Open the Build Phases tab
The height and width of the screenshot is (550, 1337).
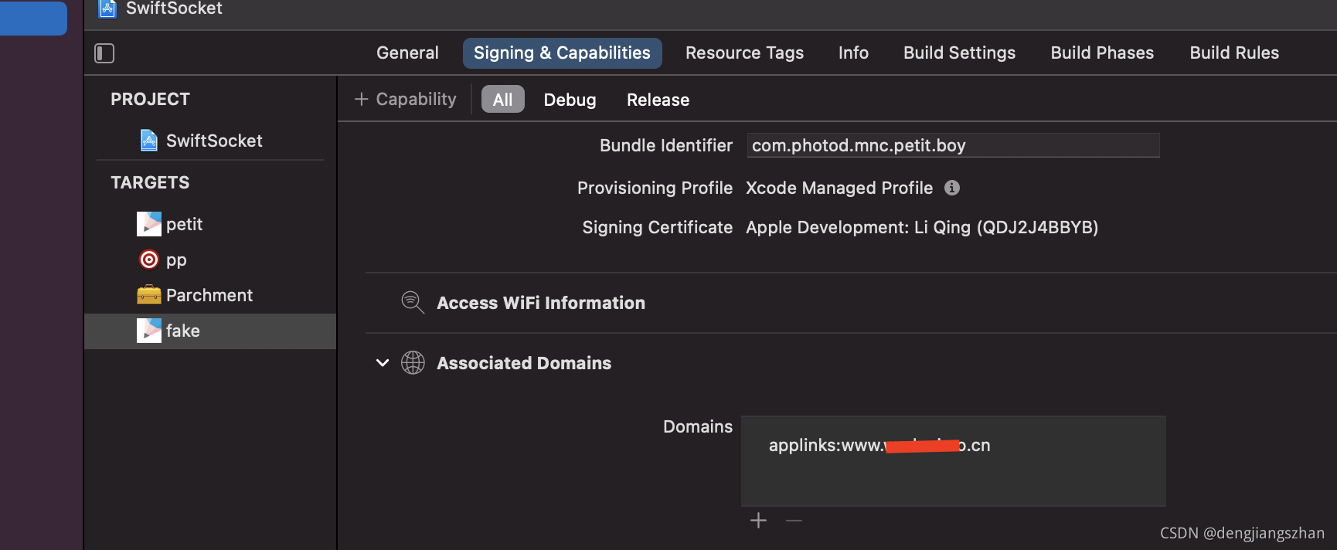coord(1102,53)
